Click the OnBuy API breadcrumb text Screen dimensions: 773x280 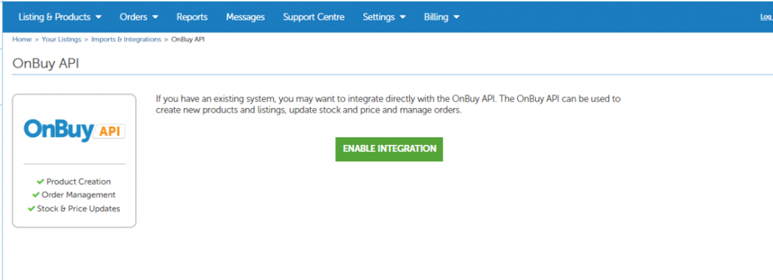[188, 39]
